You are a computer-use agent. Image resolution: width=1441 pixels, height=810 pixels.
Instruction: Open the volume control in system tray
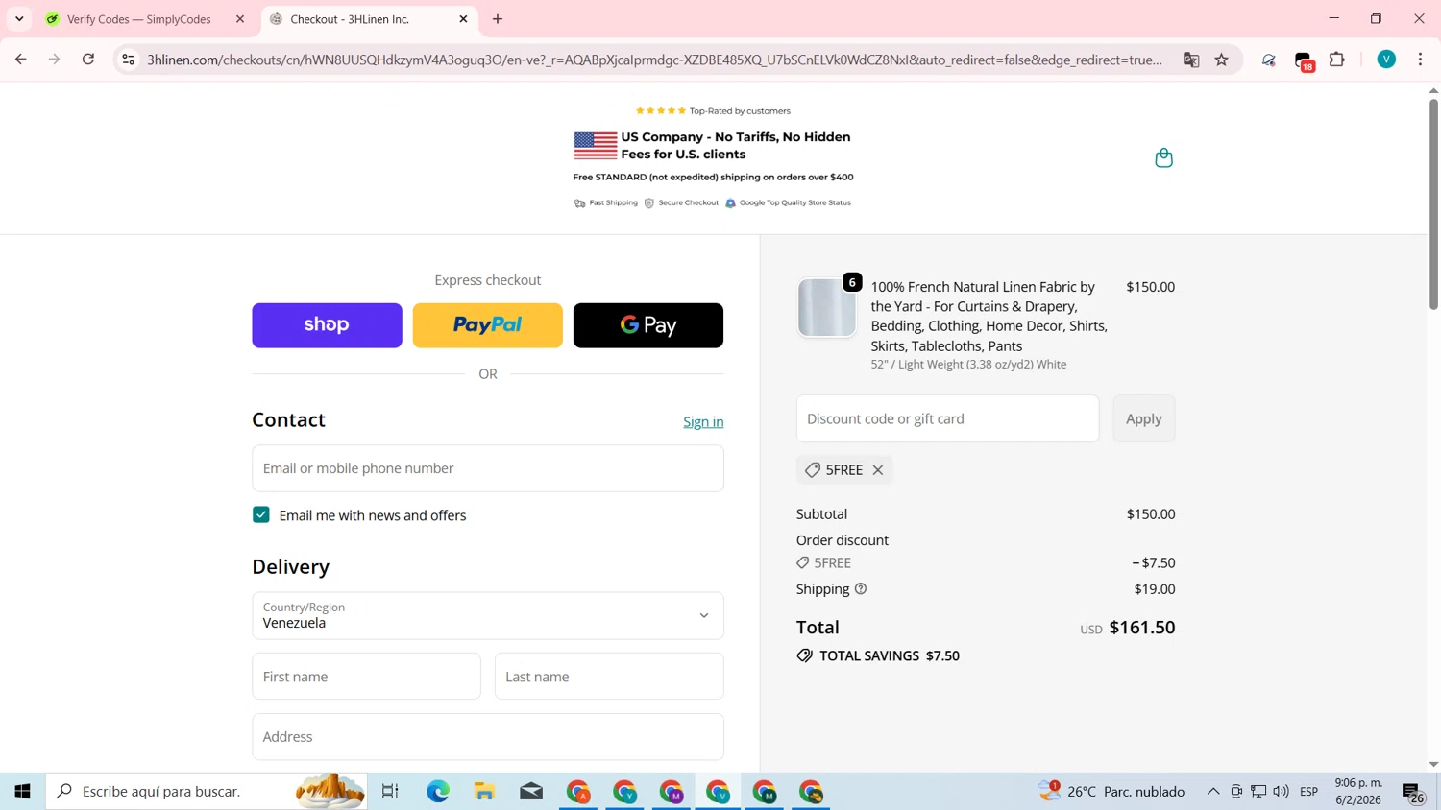coord(1281,792)
